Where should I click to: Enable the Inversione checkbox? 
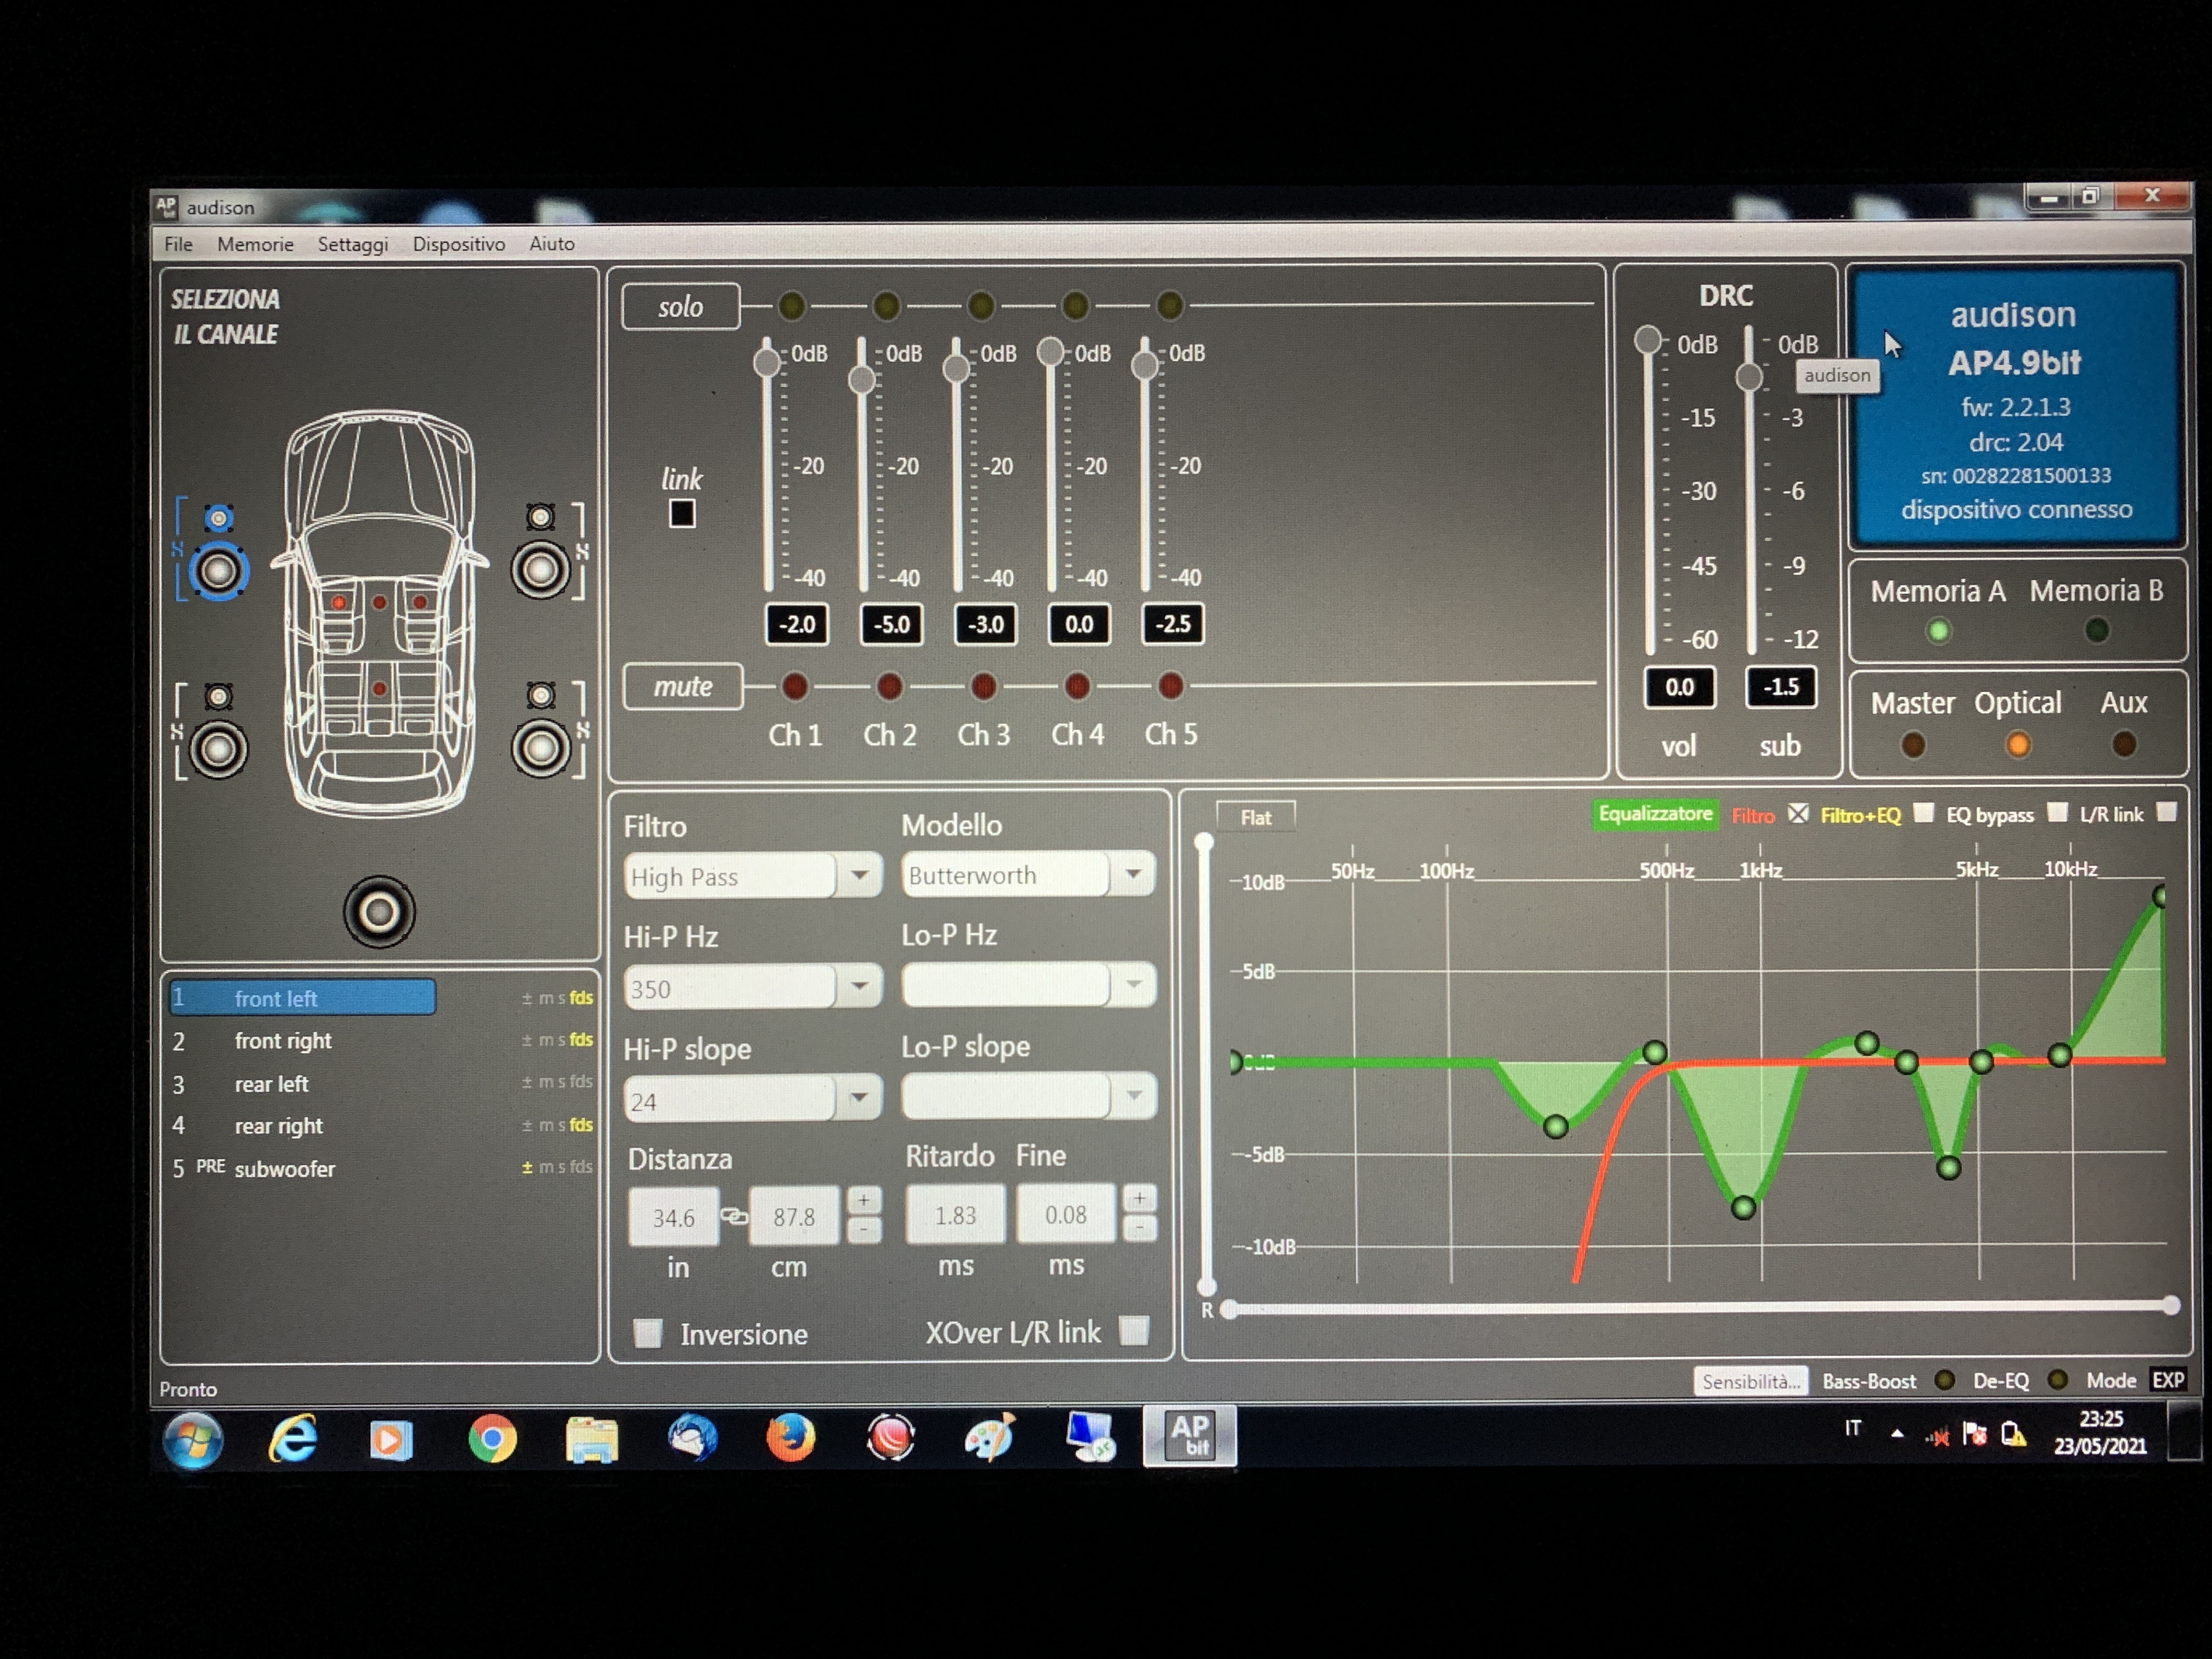click(x=648, y=1333)
